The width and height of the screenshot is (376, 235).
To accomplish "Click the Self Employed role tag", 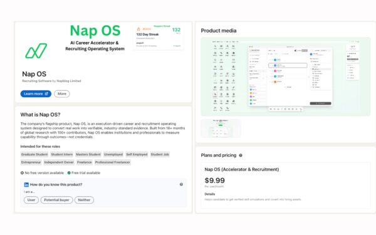I will click(137, 154).
